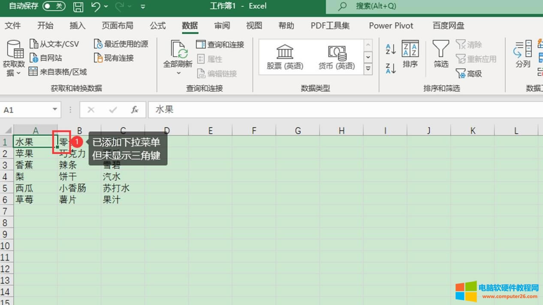The image size is (543, 305).
Task: Click the Advanced (高级) filter button
Action: (x=469, y=74)
